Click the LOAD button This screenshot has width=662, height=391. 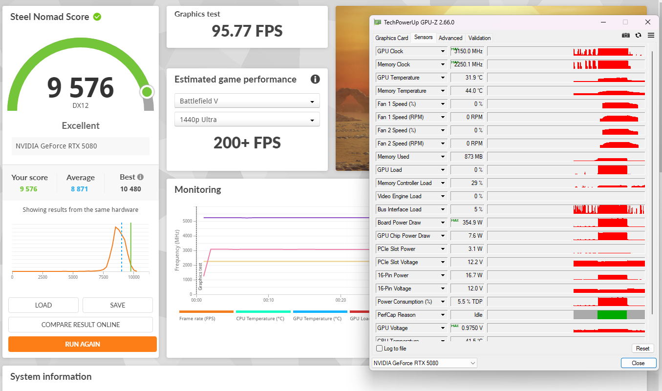[x=43, y=305]
